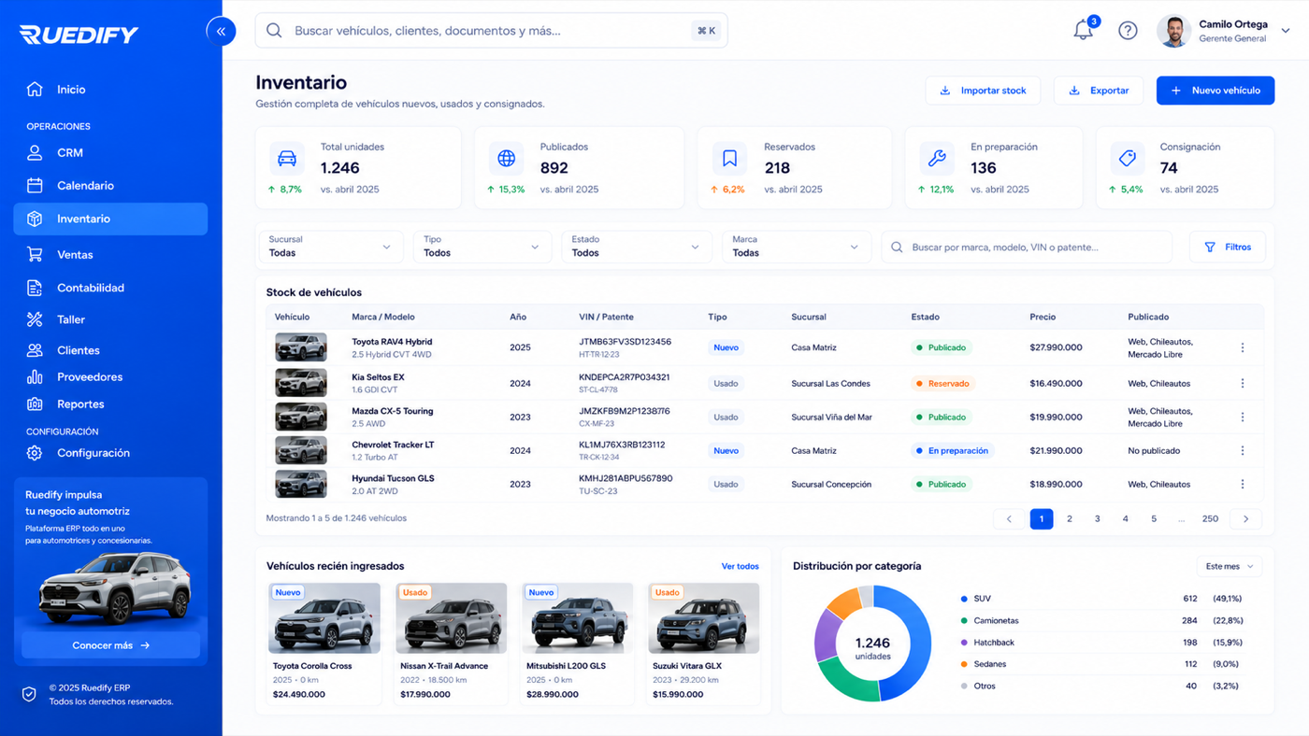Open row actions for Mazda CX-5 Touring

point(1243,417)
